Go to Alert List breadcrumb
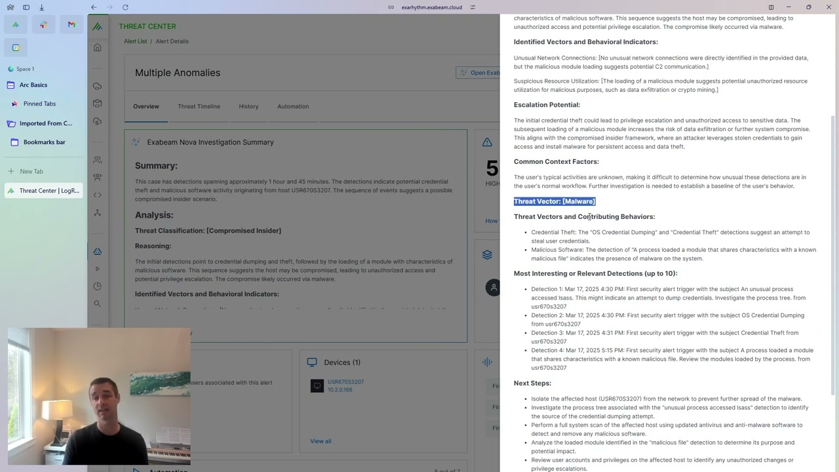The width and height of the screenshot is (839, 472). pos(136,41)
